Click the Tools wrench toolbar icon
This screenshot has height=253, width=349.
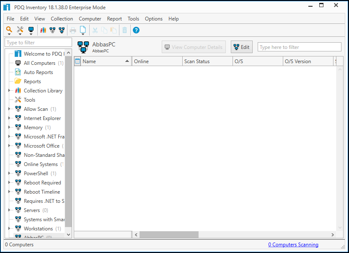(x=20, y=29)
